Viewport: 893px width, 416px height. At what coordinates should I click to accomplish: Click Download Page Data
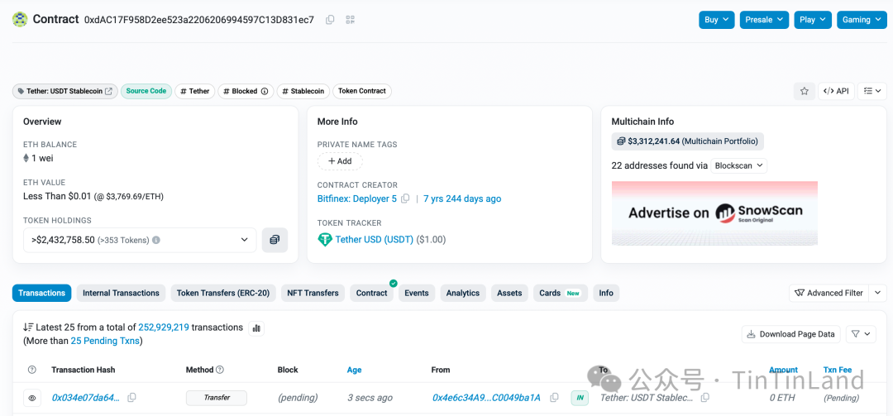point(791,334)
